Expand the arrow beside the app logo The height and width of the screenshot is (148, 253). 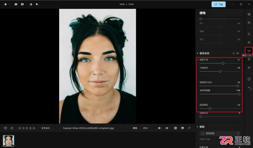point(9,4)
